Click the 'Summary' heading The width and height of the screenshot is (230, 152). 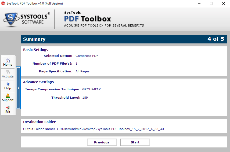[x=34, y=39]
